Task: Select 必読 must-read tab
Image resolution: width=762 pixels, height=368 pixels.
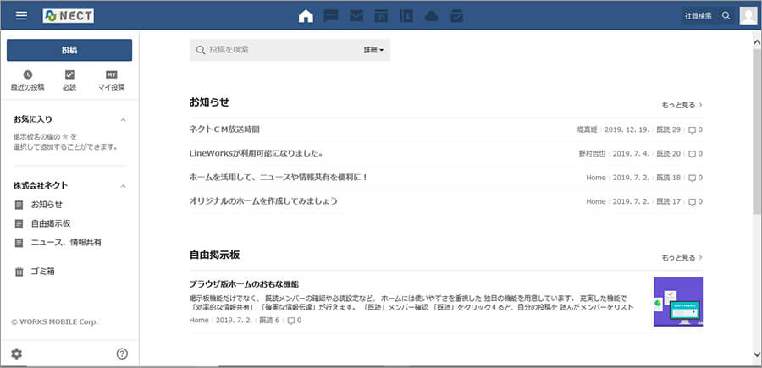Action: click(x=69, y=80)
